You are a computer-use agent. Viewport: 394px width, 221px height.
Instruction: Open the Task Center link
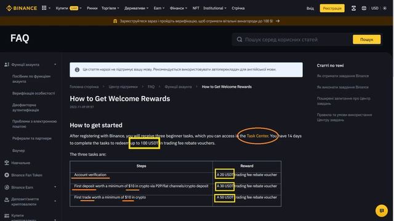[x=257, y=136]
